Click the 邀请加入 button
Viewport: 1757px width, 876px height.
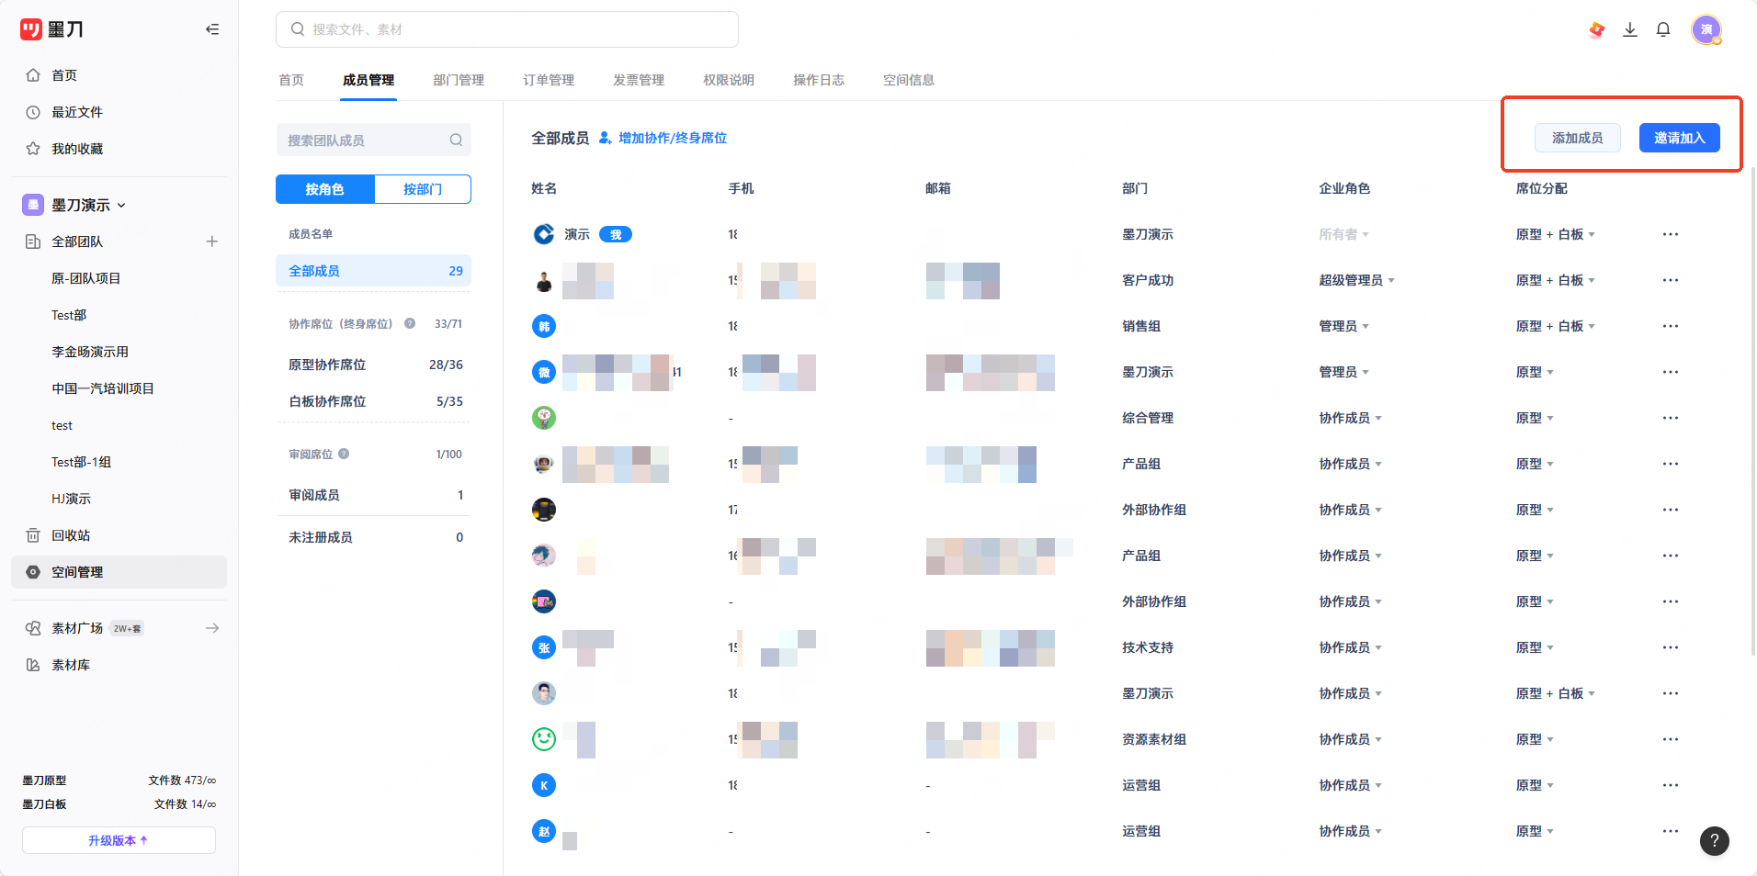pos(1680,138)
